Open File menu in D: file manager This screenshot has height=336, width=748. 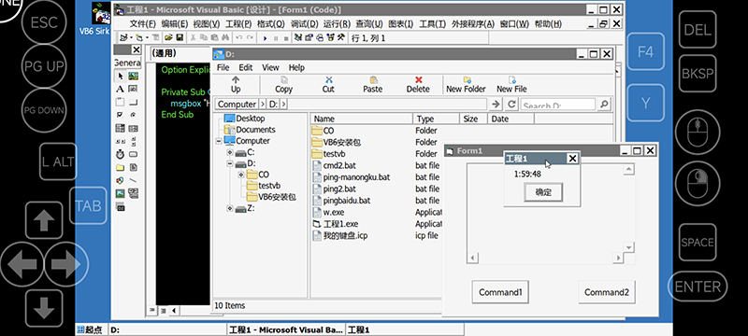pos(223,67)
